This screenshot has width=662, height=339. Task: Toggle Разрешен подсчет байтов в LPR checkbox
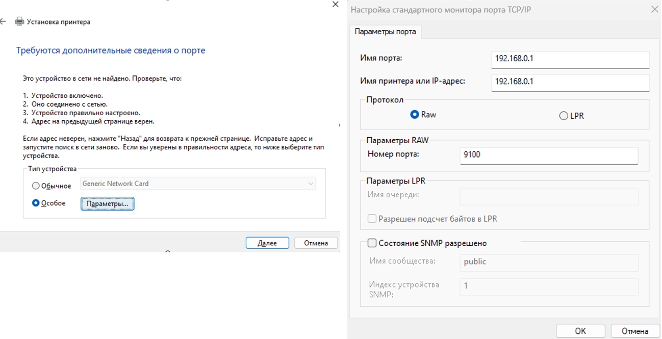click(372, 219)
